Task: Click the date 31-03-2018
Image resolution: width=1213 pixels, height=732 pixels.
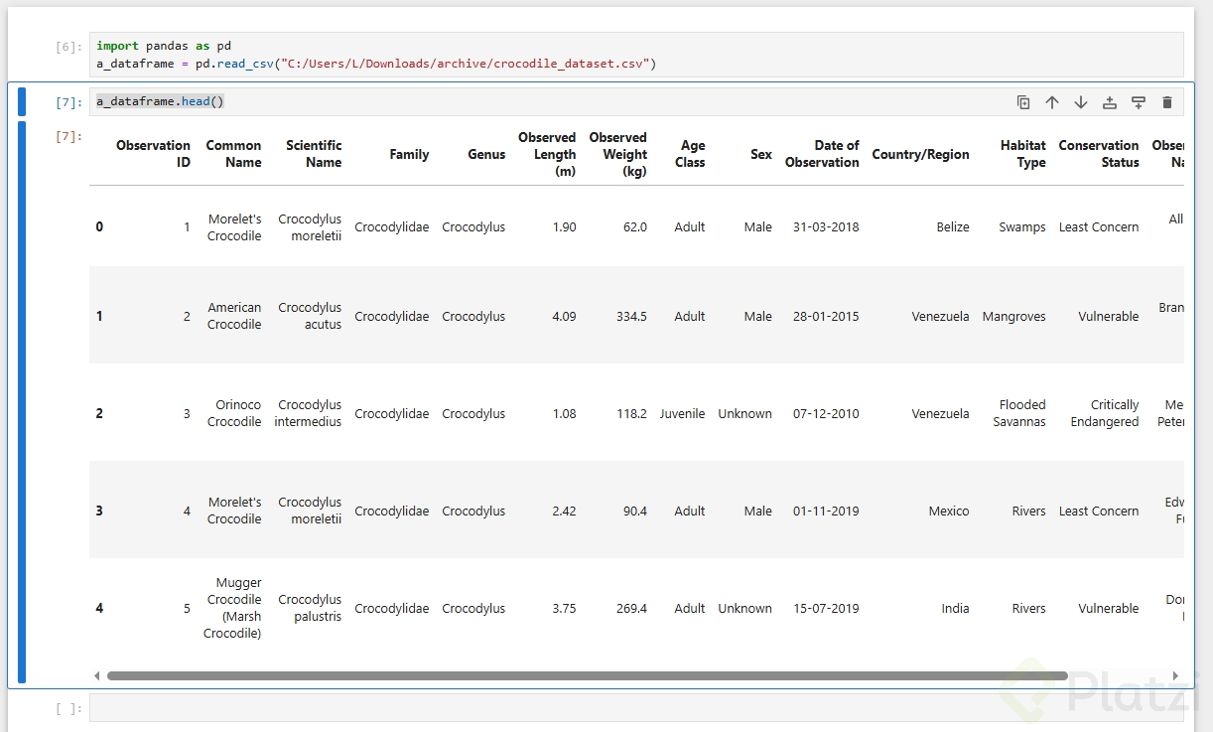Action: pos(826,226)
